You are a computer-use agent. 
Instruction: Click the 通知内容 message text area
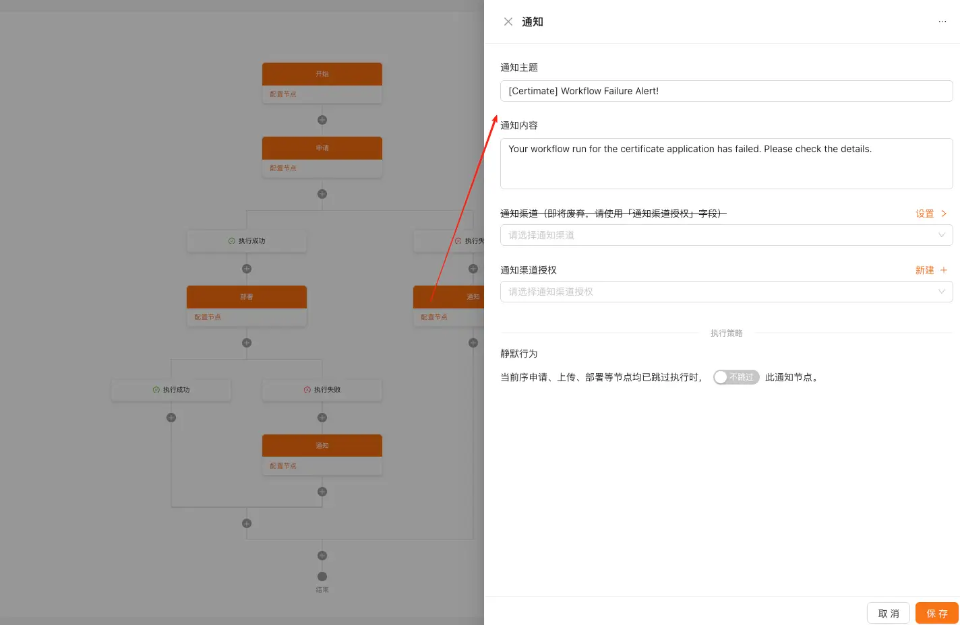[x=726, y=164]
